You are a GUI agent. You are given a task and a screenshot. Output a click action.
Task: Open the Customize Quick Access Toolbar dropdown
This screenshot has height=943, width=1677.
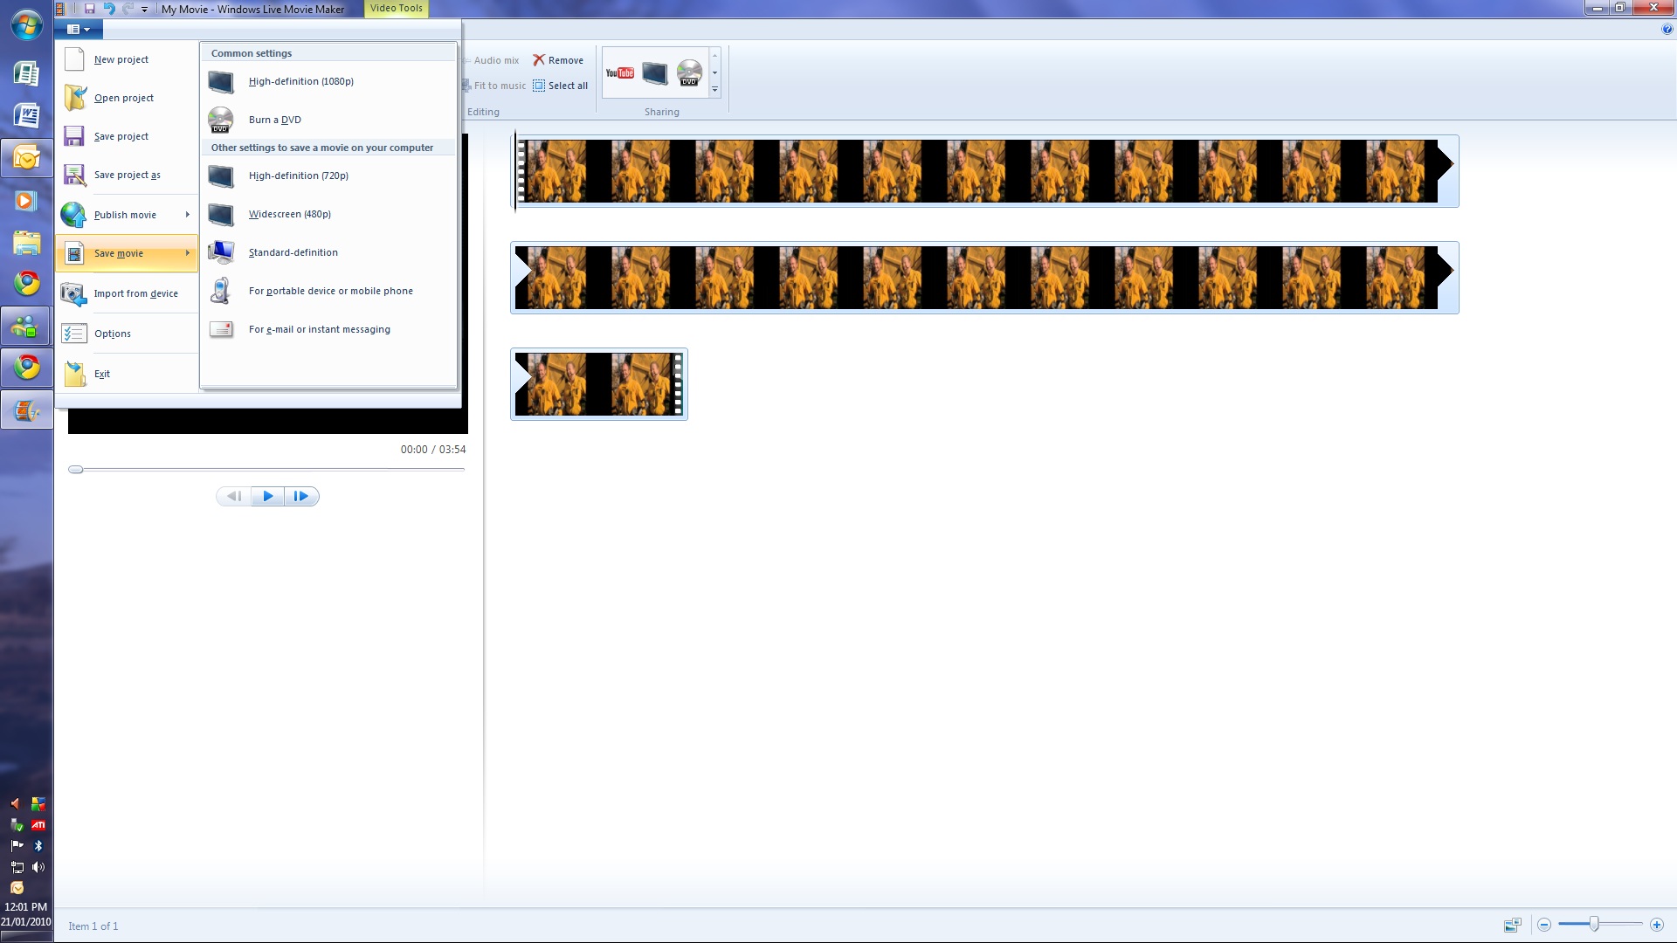[x=144, y=10]
